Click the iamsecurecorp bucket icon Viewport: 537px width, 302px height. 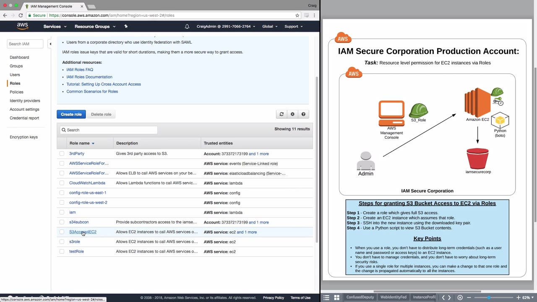(x=477, y=158)
